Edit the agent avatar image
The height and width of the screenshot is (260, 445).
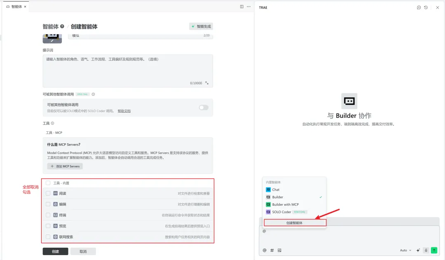click(x=52, y=39)
